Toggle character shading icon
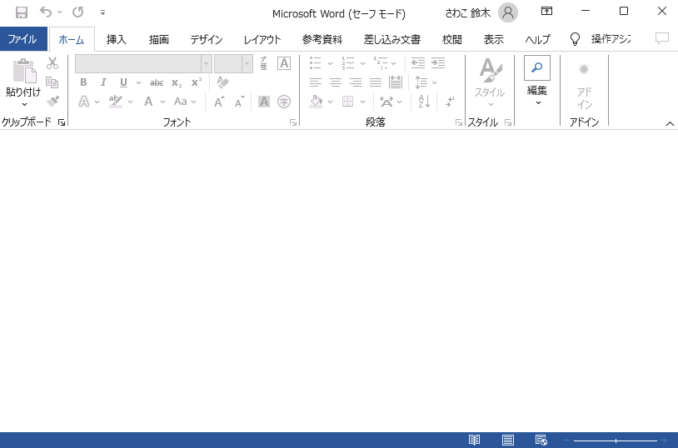 point(264,102)
